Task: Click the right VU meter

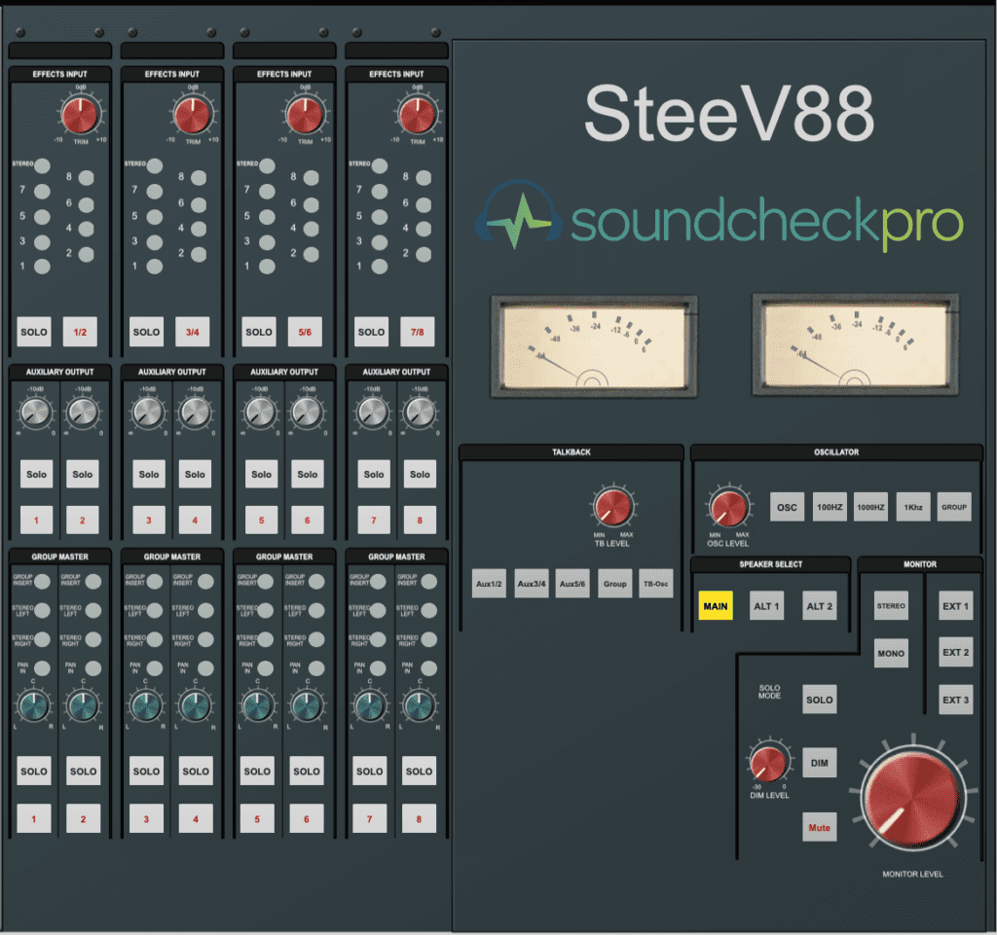Action: [x=855, y=344]
